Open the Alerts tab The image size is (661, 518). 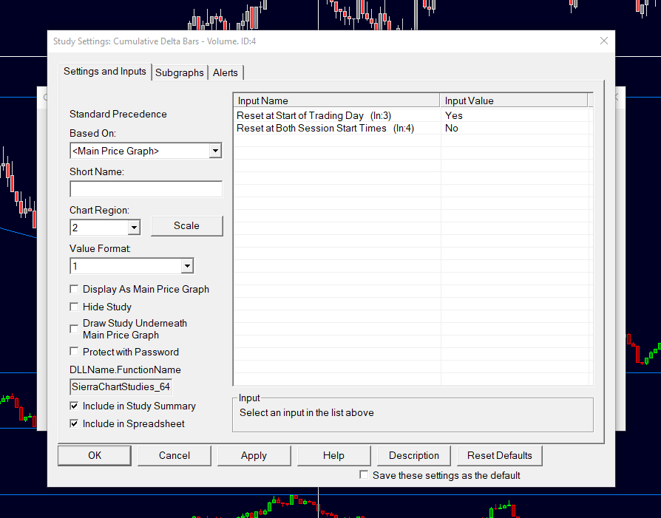(x=225, y=72)
